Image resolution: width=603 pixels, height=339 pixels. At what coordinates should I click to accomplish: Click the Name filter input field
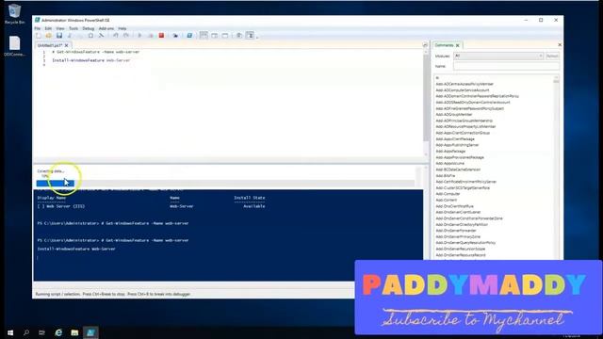506,66
